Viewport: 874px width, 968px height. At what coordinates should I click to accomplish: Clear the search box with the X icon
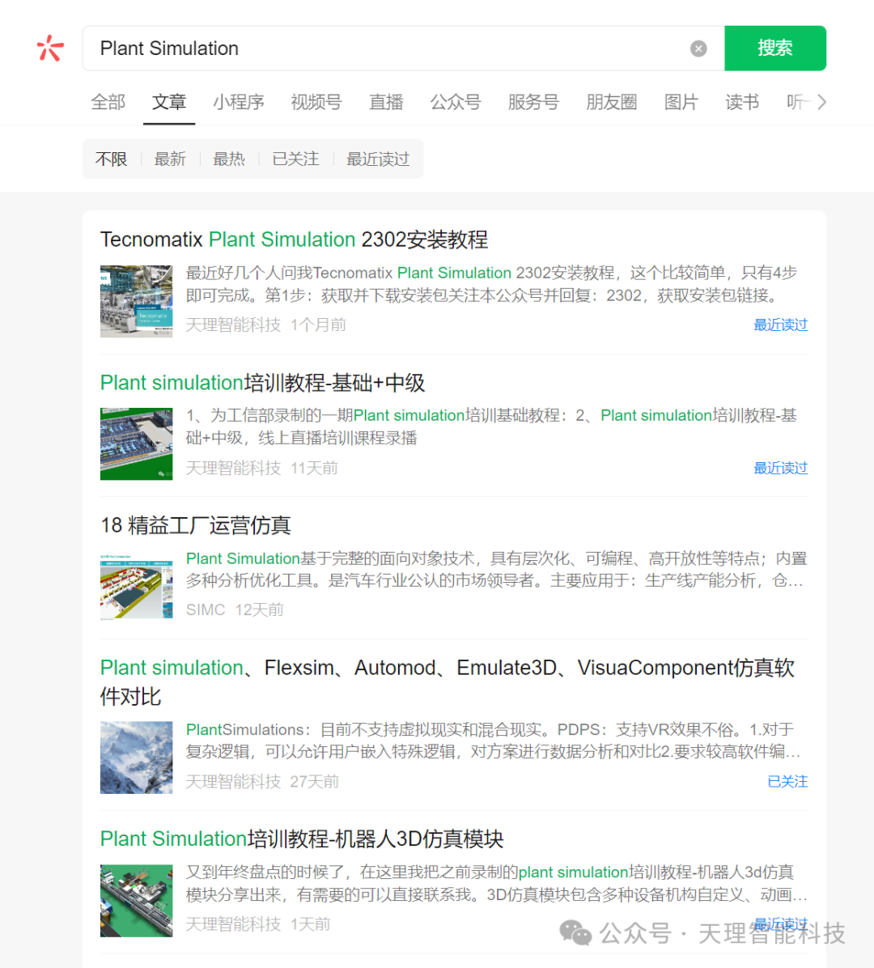pyautogui.click(x=698, y=49)
